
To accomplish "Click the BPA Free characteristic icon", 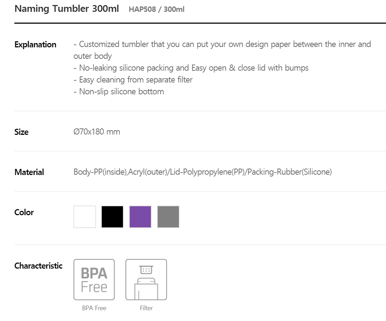I will click(94, 280).
